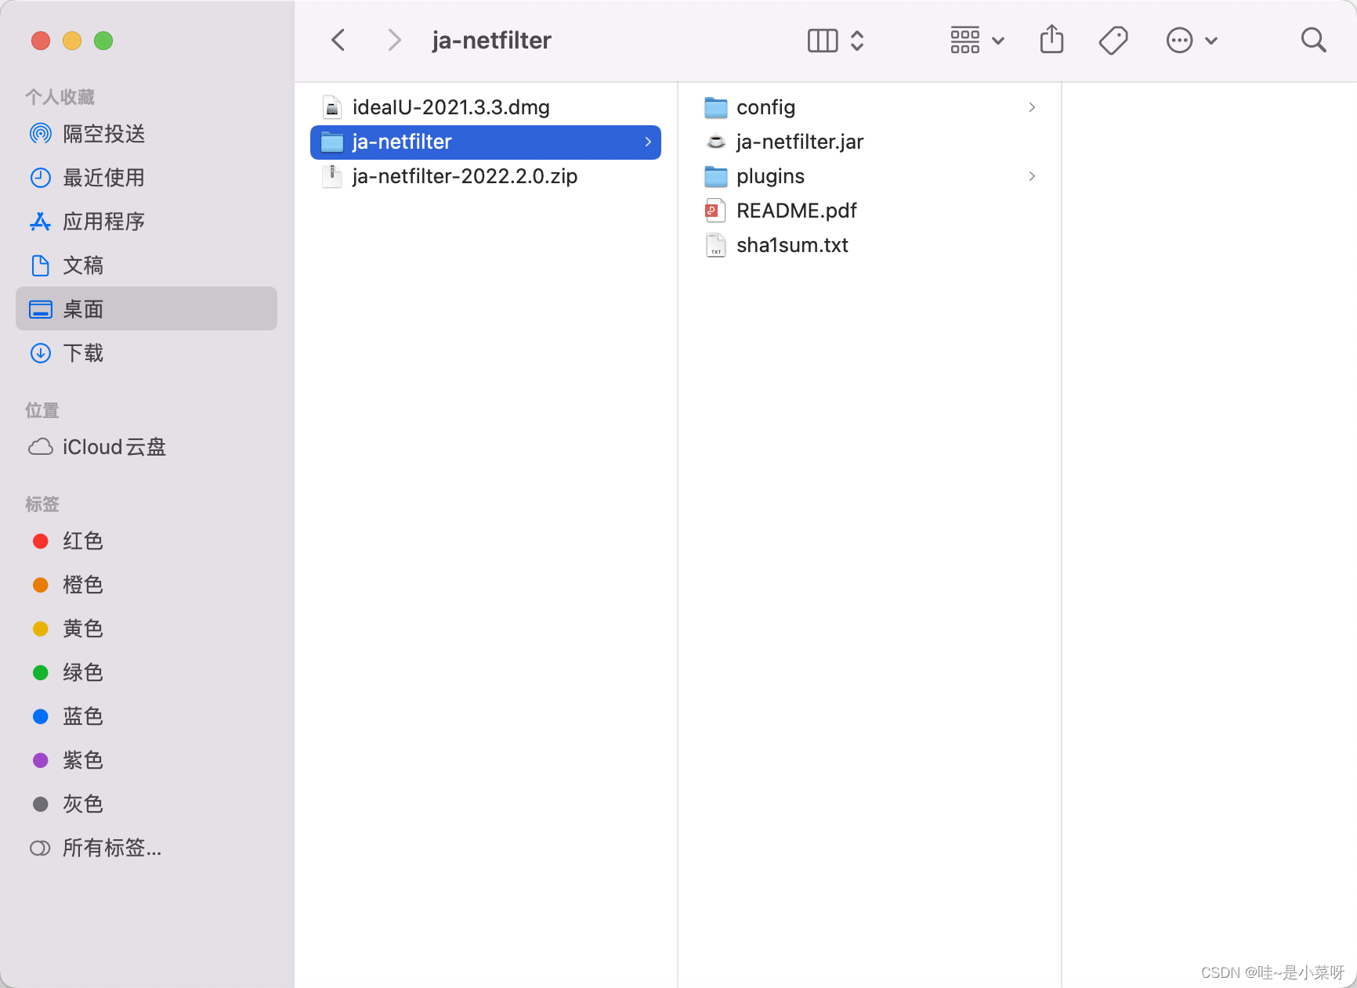Filter by 红色 red tag

pos(147,541)
